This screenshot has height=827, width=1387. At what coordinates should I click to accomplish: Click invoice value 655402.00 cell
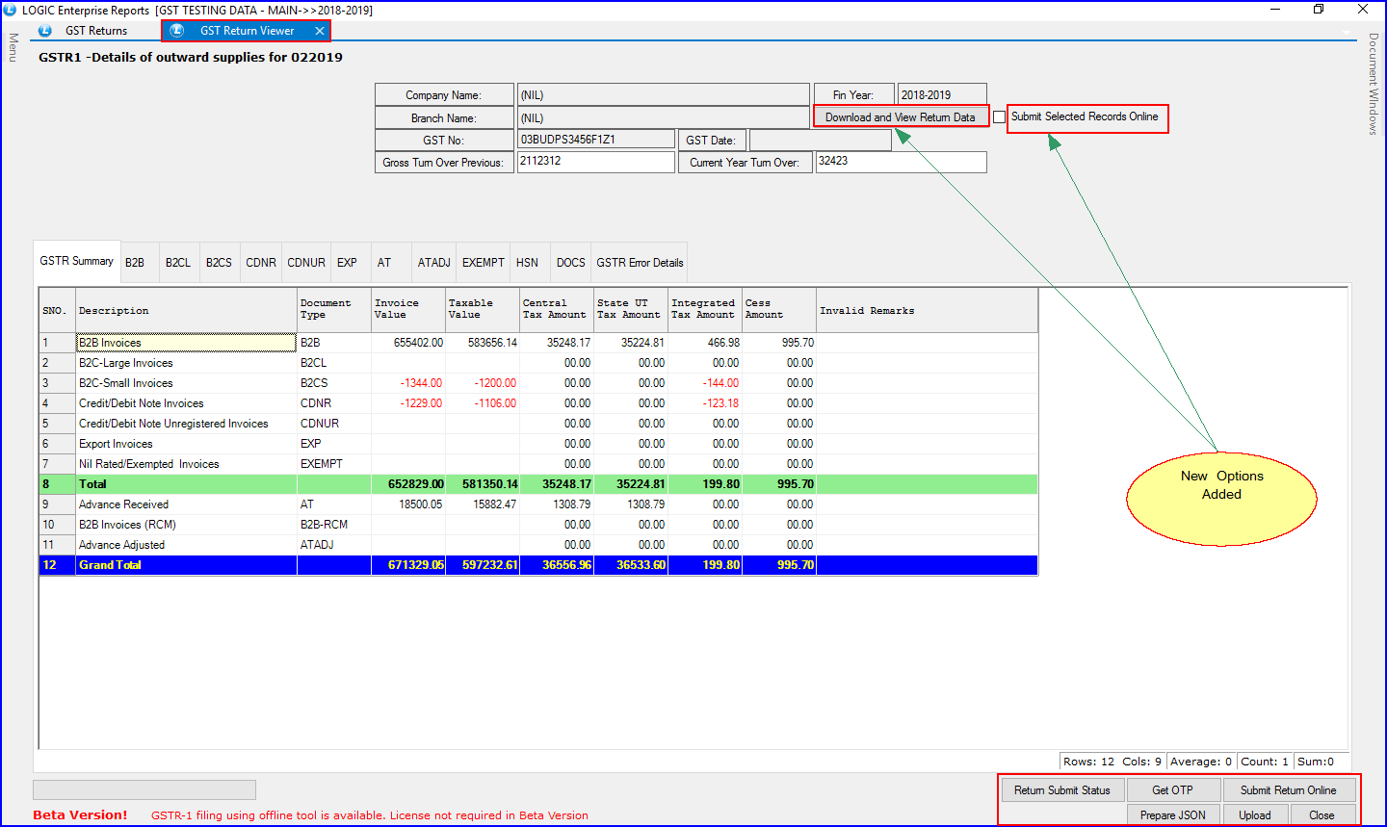point(408,343)
